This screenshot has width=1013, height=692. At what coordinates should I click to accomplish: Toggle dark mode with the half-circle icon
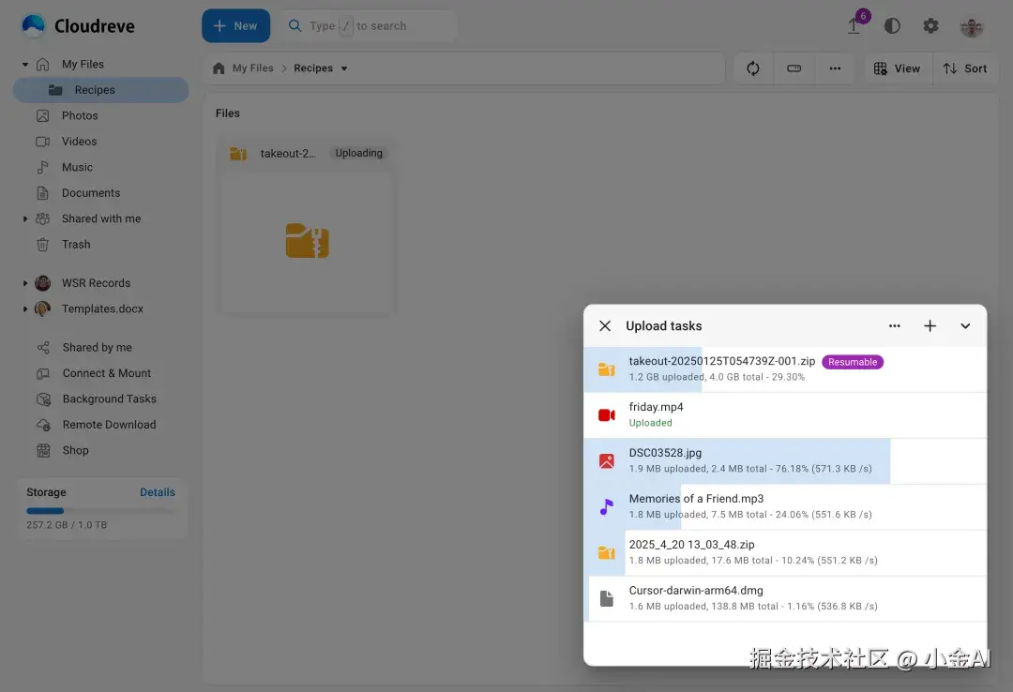[x=892, y=26]
